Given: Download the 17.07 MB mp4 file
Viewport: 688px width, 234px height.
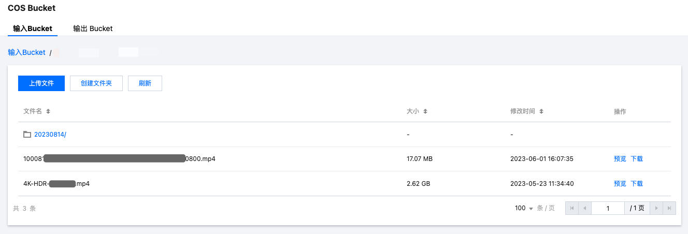Looking at the screenshot, I should tap(636, 159).
